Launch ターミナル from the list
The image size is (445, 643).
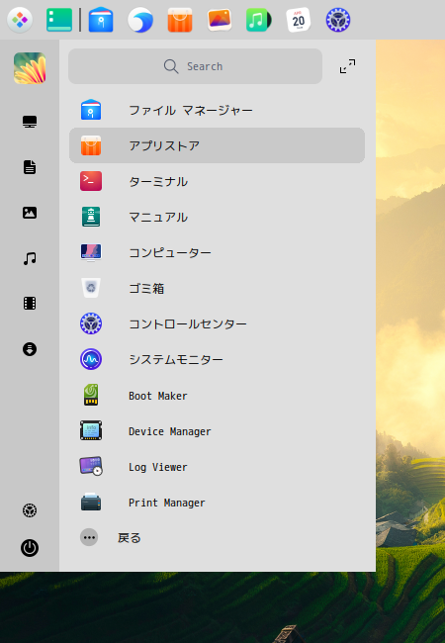(x=217, y=181)
